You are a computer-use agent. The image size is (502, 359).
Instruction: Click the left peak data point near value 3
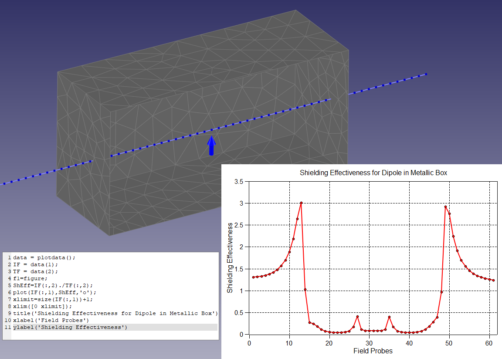pyautogui.click(x=301, y=203)
